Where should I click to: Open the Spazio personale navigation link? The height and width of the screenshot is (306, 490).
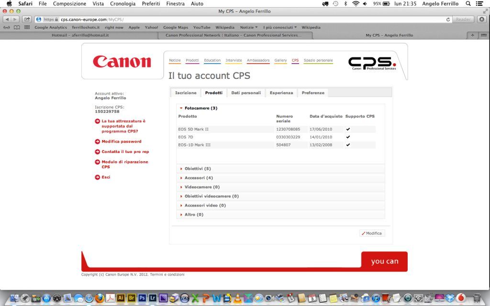[318, 60]
